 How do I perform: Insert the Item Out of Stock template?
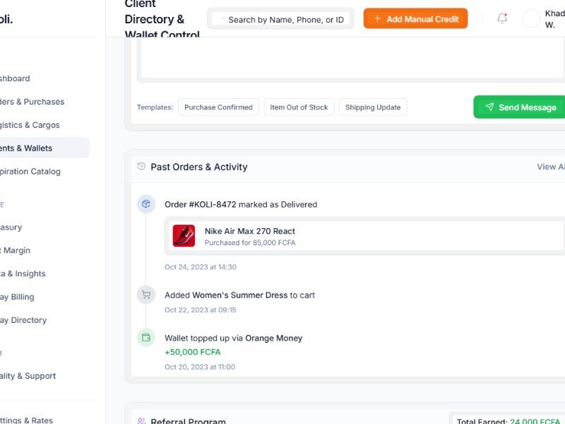pyautogui.click(x=299, y=107)
